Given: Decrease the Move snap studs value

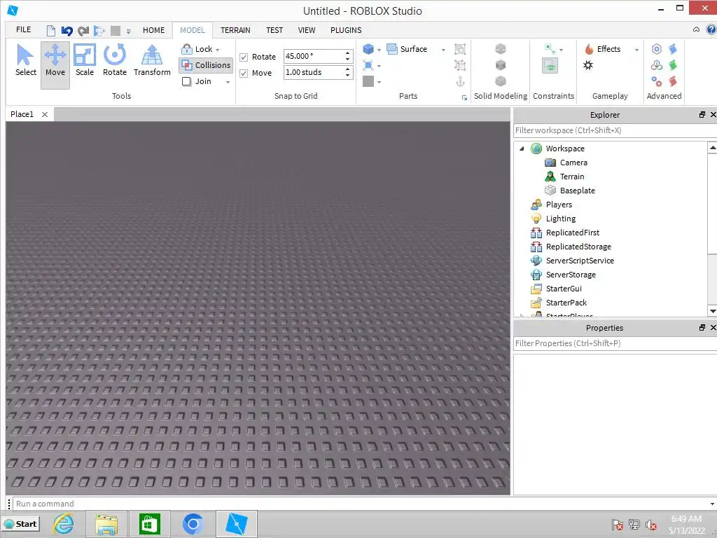Looking at the screenshot, I should tap(347, 76).
